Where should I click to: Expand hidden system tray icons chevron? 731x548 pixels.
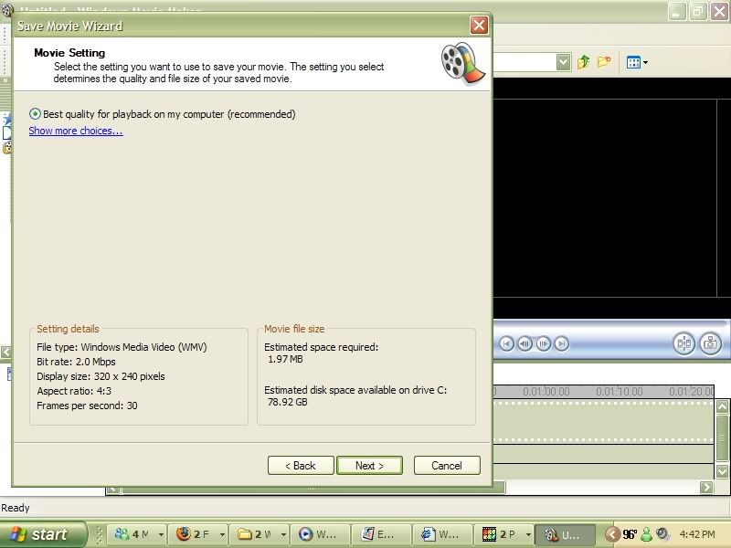[612, 534]
